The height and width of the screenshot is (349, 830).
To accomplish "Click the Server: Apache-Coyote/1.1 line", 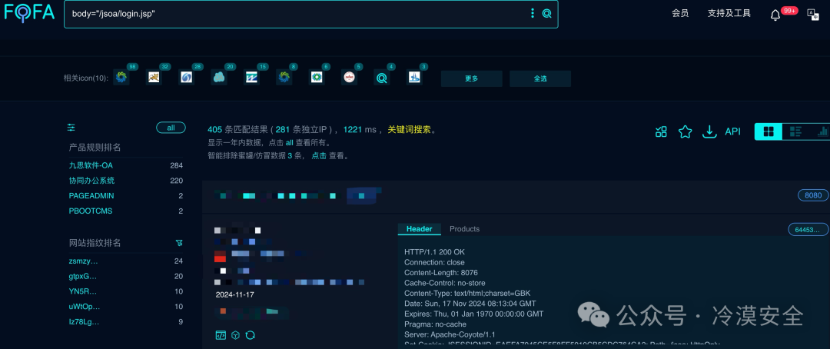I will 450,334.
